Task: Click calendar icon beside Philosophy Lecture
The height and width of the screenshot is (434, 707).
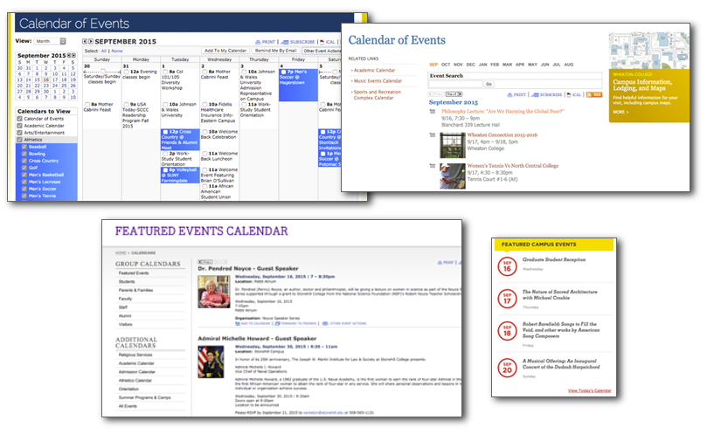Action: point(433,111)
